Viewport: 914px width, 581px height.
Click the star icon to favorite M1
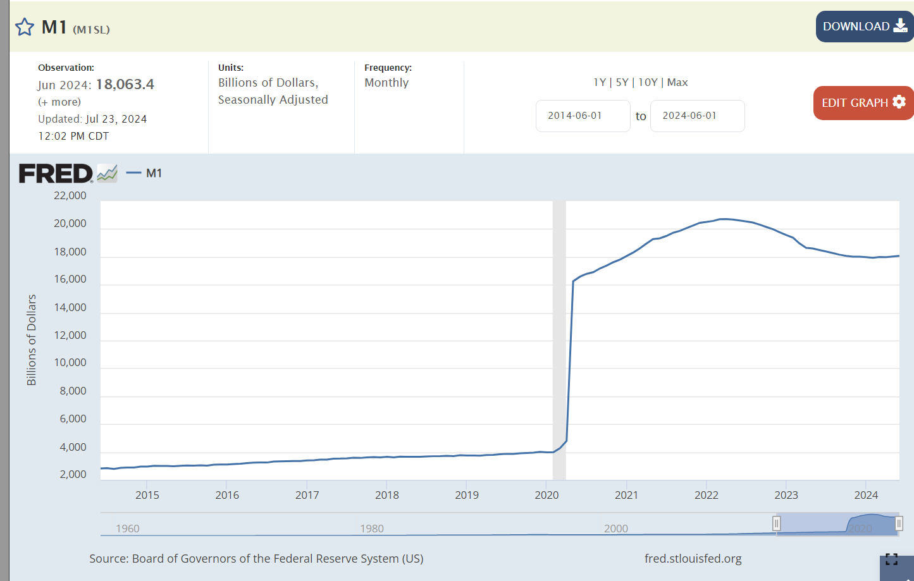[25, 27]
